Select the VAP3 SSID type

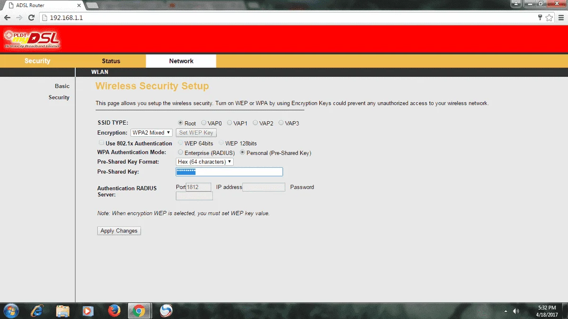click(x=281, y=123)
